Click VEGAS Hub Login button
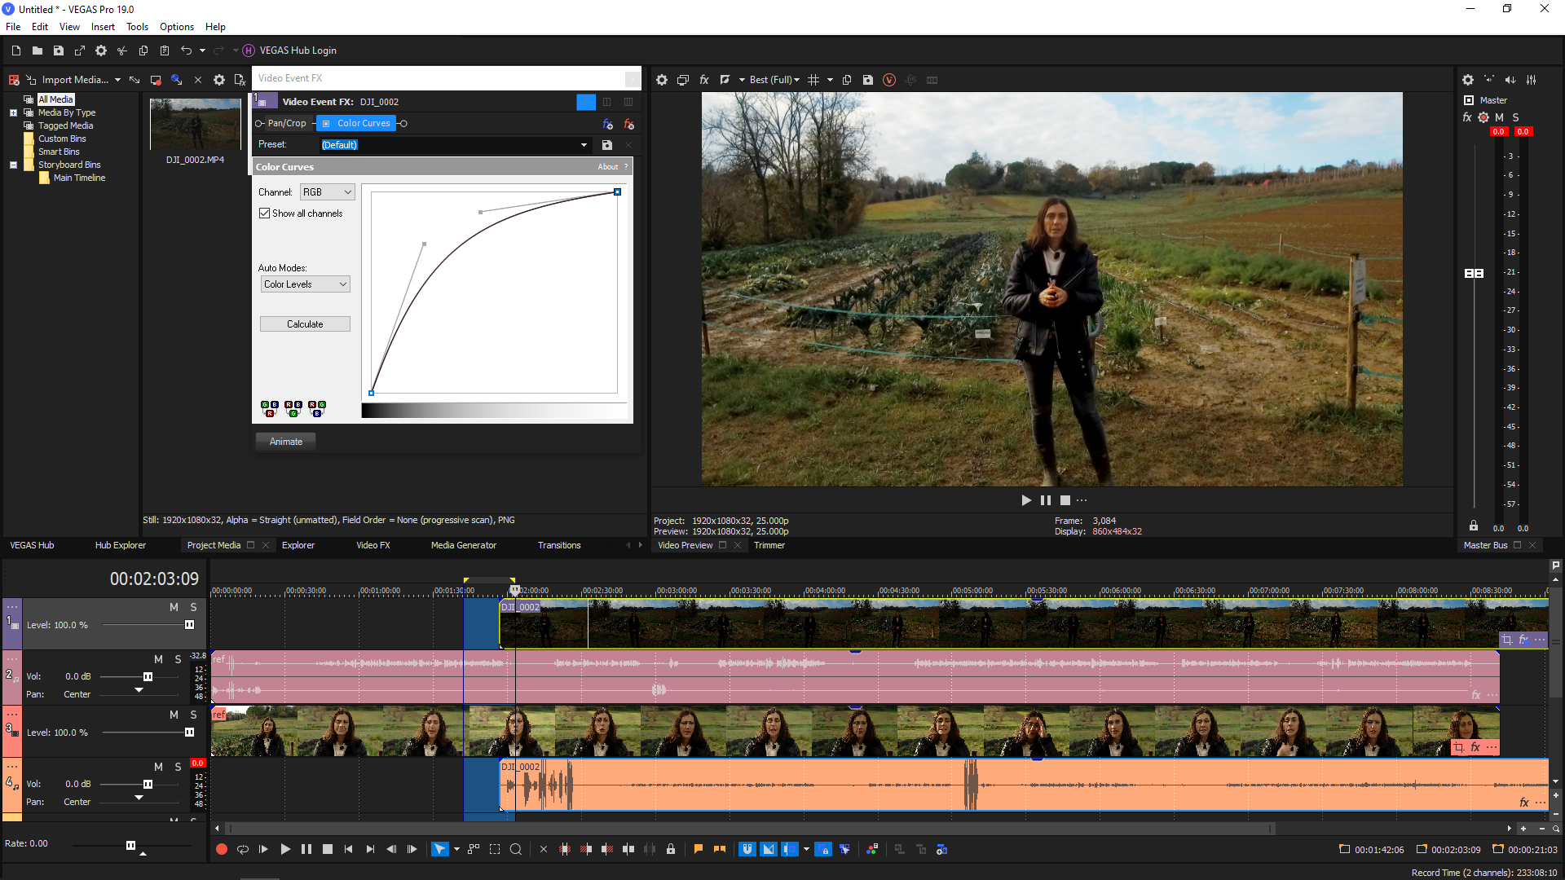The image size is (1565, 880). 289,51
